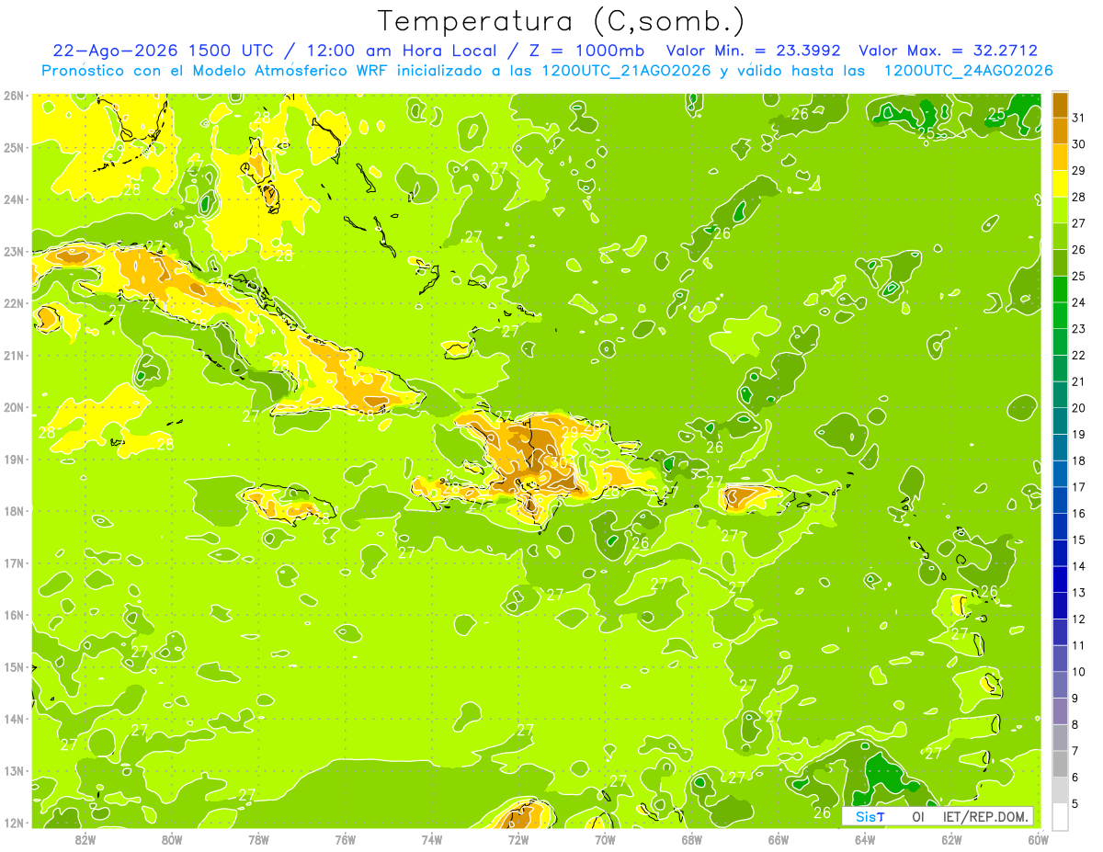Click legend value 20
Viewport: 1103px width, 852px height.
click(x=1078, y=408)
